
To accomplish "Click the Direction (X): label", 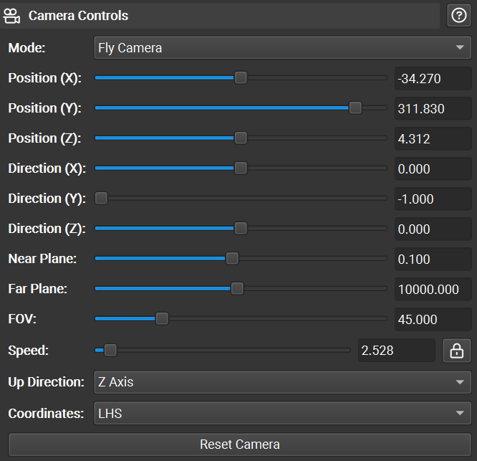I will point(47,168).
